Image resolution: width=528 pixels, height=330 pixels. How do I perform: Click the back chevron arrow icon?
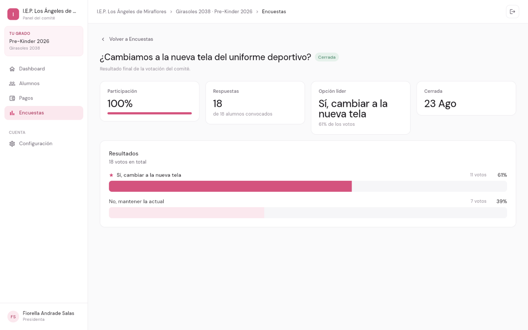click(x=103, y=39)
